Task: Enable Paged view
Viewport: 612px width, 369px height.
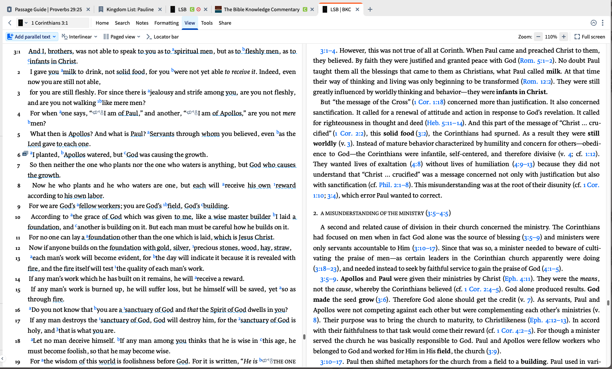Action: click(122, 37)
